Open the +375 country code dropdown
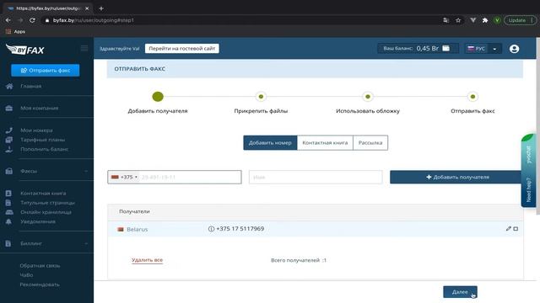The image size is (540, 303). (124, 177)
